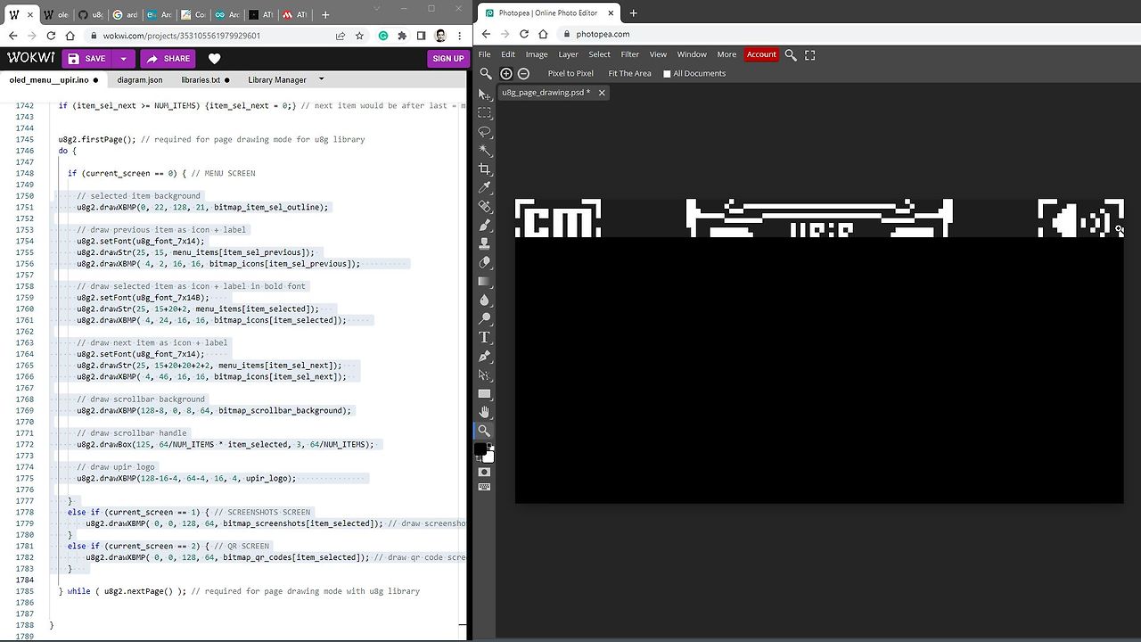
Task: Select the Lasso tool
Action: point(485,131)
